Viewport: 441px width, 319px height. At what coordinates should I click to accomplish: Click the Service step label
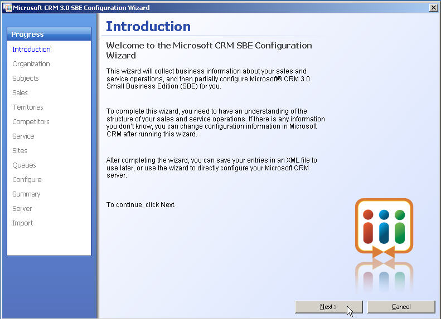(23, 136)
